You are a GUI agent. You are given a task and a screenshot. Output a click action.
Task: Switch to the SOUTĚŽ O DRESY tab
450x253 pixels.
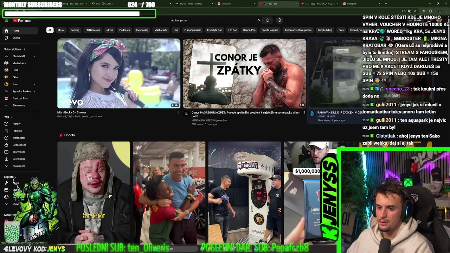pyautogui.click(x=109, y=4)
